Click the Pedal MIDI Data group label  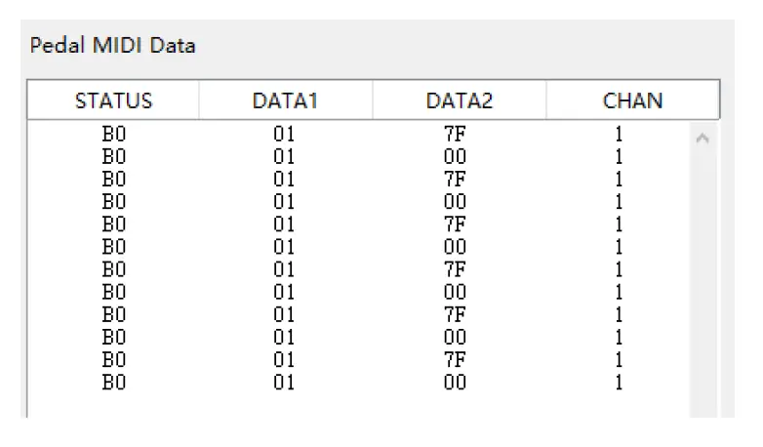(112, 46)
